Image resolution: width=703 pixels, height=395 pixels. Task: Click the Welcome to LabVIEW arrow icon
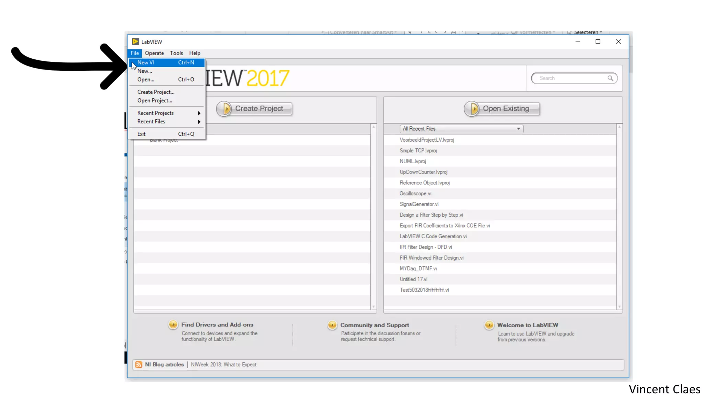(489, 325)
